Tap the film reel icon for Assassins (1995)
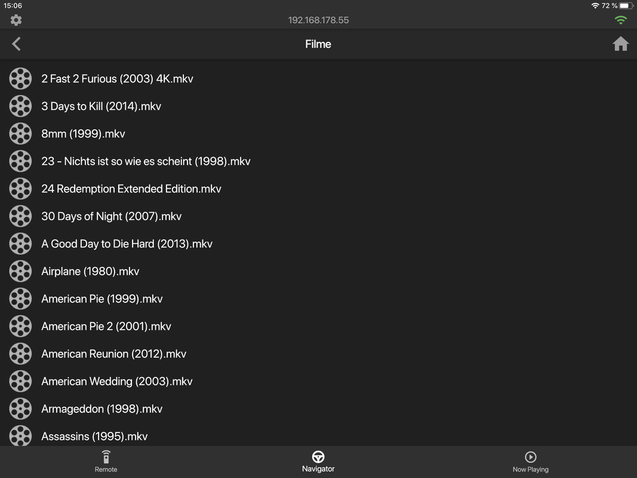Viewport: 637px width, 478px height. (x=20, y=436)
